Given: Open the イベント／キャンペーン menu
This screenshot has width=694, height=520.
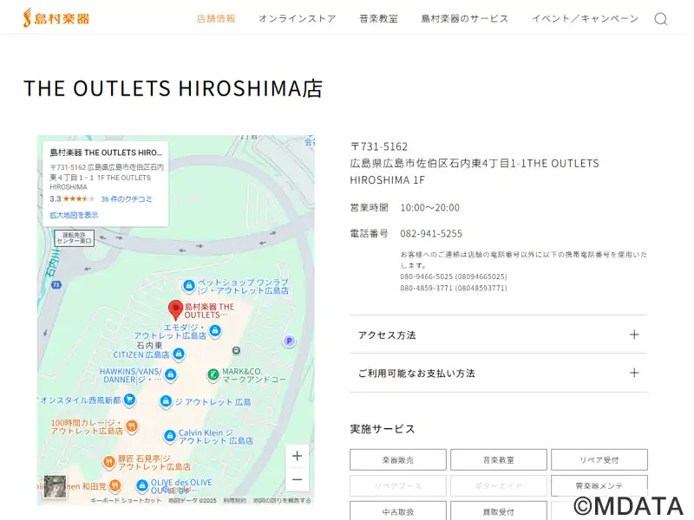Looking at the screenshot, I should (x=585, y=18).
